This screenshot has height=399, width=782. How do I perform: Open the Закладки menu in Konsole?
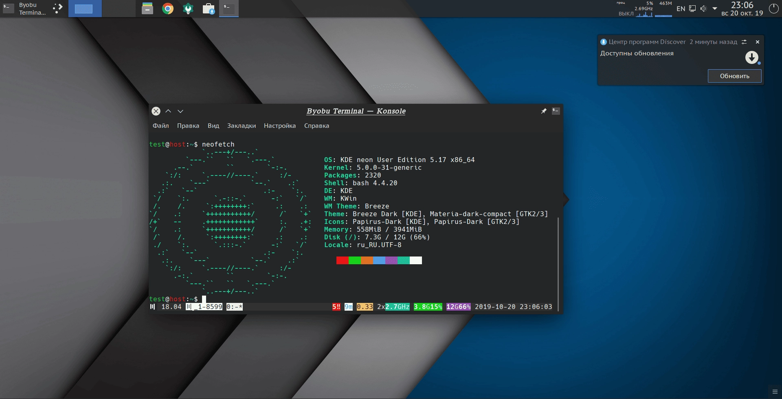click(x=242, y=126)
